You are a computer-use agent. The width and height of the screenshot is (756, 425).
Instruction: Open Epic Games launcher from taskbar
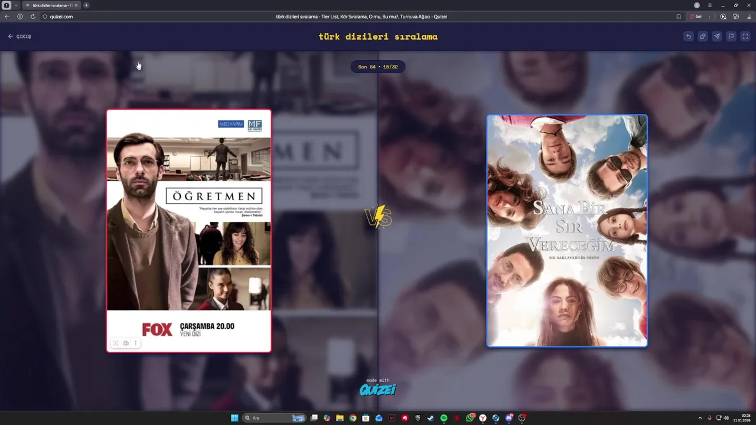coord(418,418)
